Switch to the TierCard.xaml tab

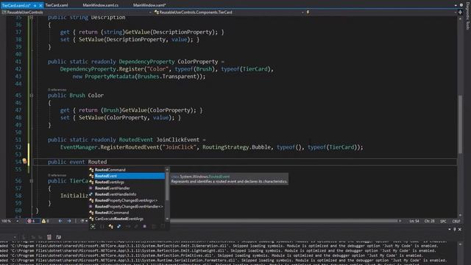(57, 5)
